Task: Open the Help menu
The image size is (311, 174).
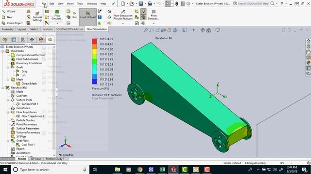Action: (103, 3)
